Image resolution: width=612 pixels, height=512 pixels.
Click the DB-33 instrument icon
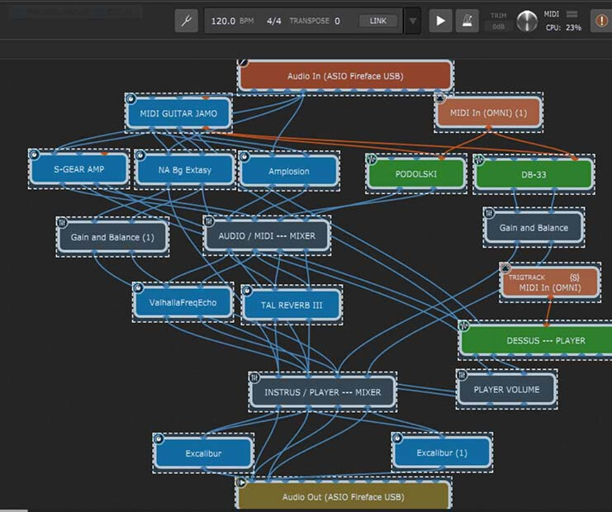click(x=479, y=159)
